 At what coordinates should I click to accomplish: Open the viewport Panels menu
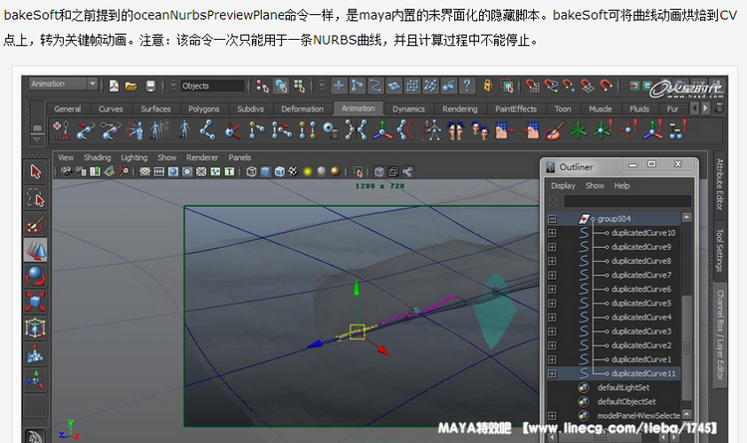pyautogui.click(x=240, y=157)
